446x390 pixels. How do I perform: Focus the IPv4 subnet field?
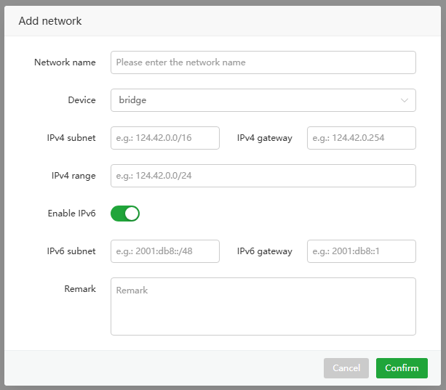coord(165,138)
